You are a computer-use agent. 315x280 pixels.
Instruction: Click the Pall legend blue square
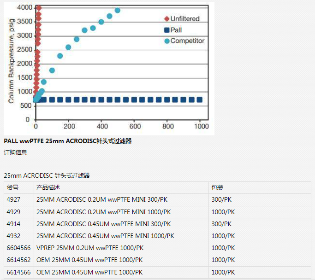tap(167, 30)
